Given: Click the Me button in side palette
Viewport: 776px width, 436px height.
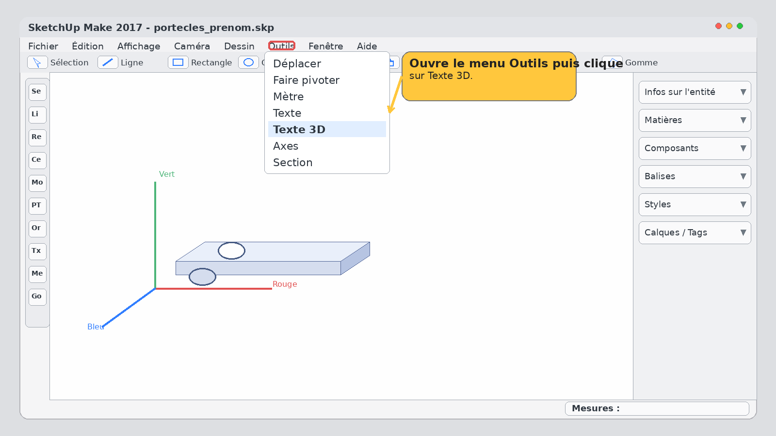Looking at the screenshot, I should [37, 274].
